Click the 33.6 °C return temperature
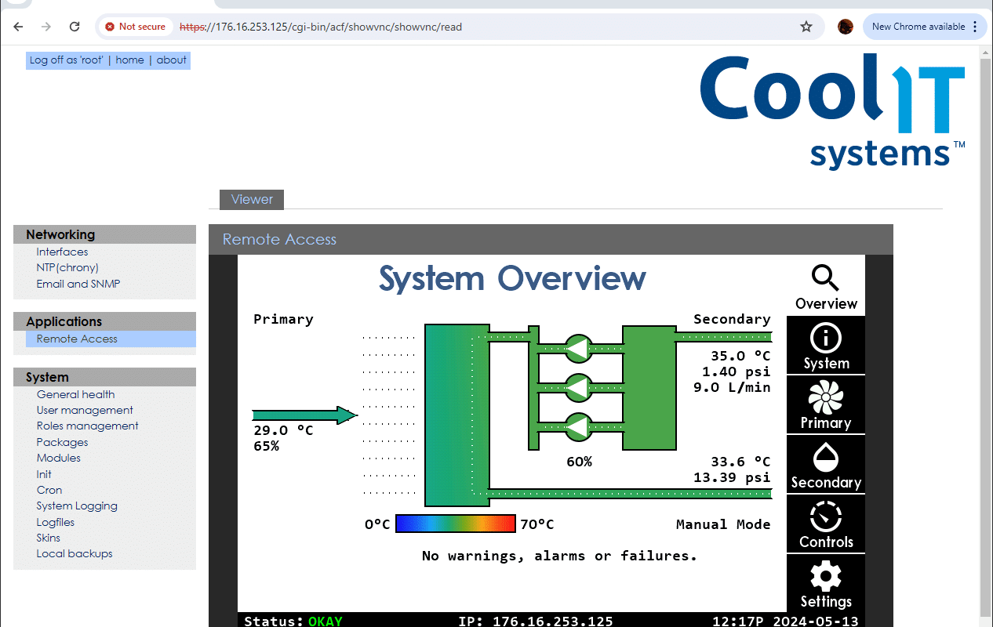 (740, 462)
